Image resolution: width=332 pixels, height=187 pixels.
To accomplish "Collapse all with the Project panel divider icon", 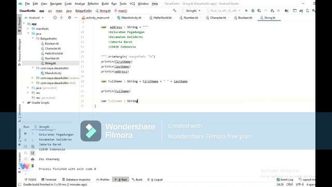I will click(61, 18).
